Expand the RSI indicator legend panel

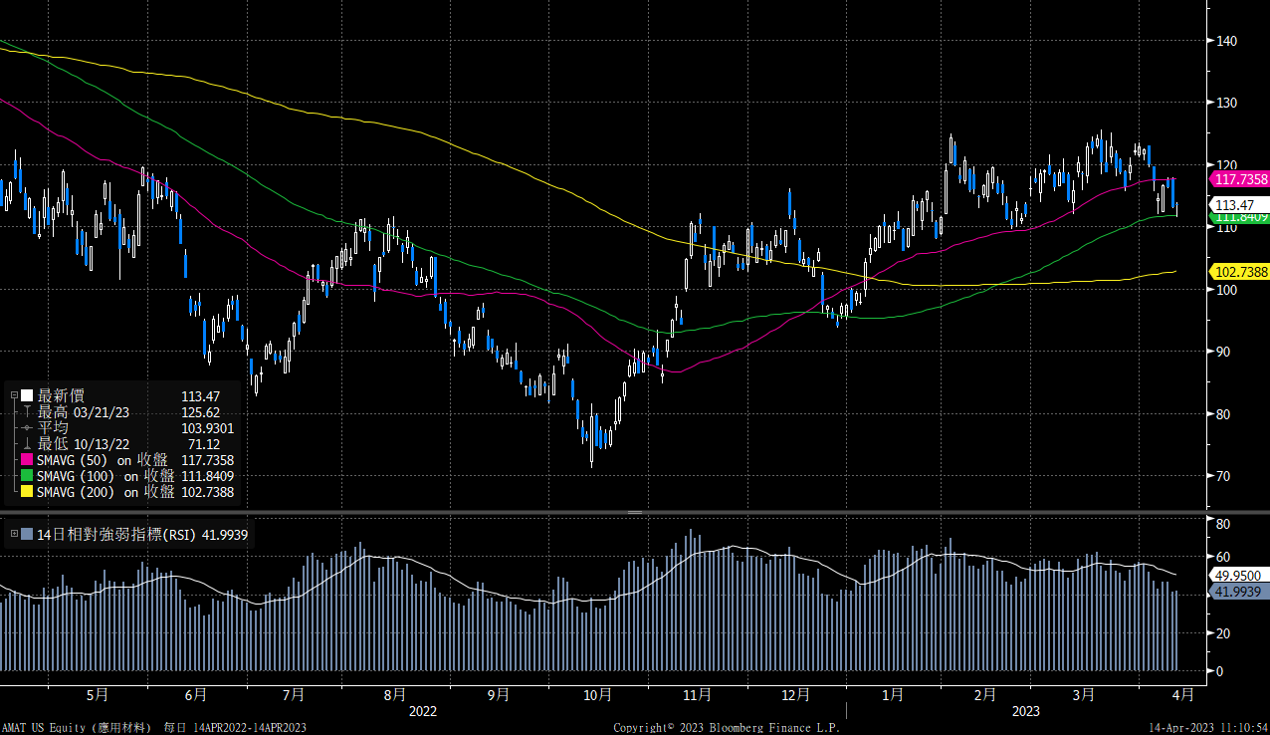15,533
